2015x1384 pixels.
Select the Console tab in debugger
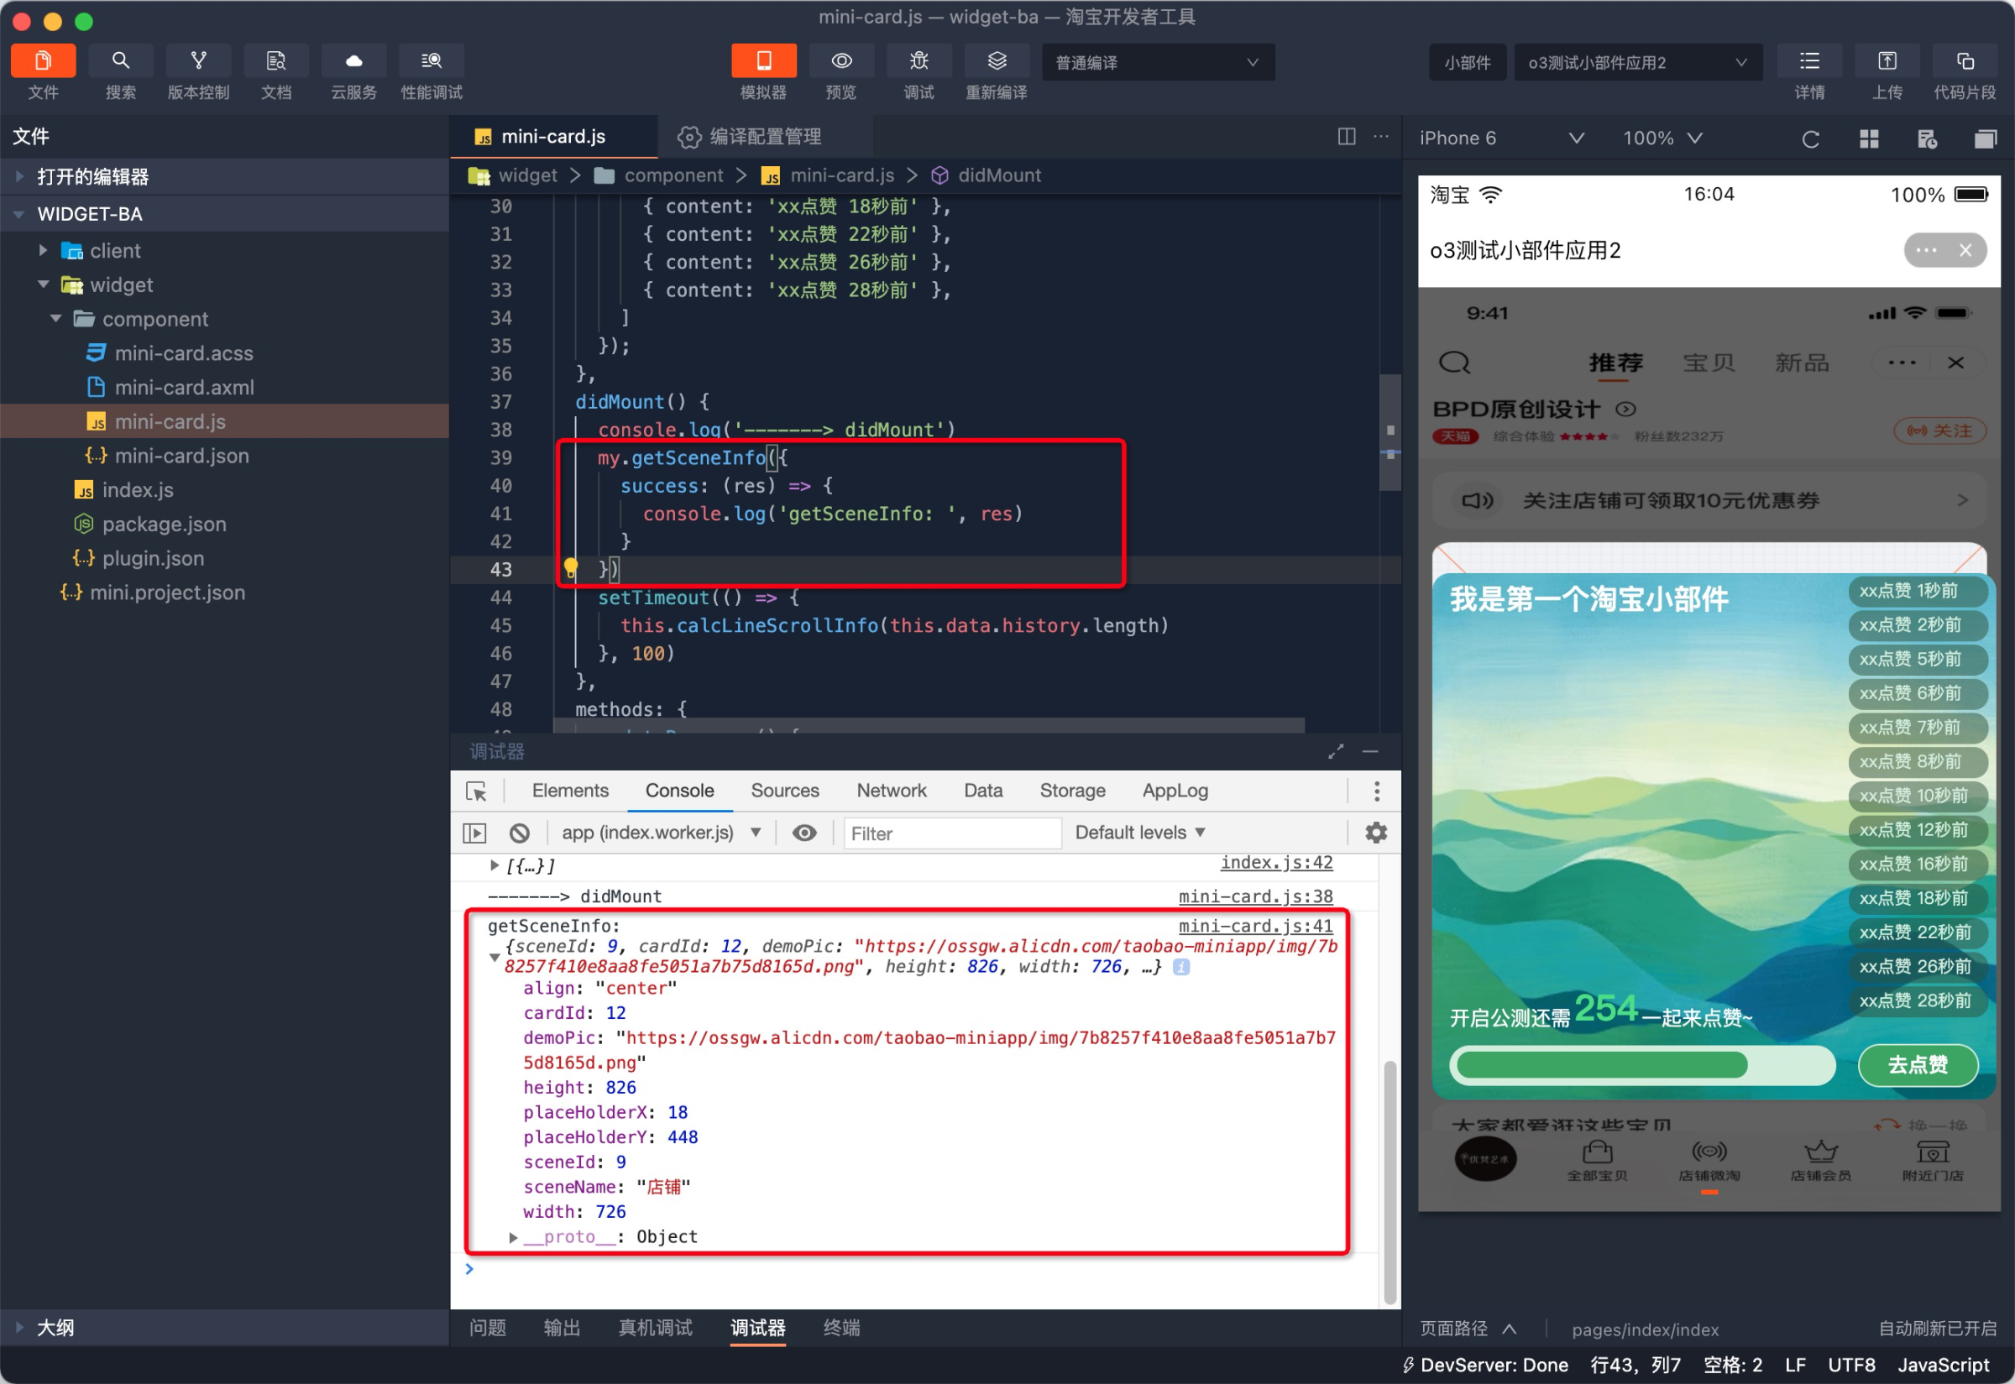[680, 790]
